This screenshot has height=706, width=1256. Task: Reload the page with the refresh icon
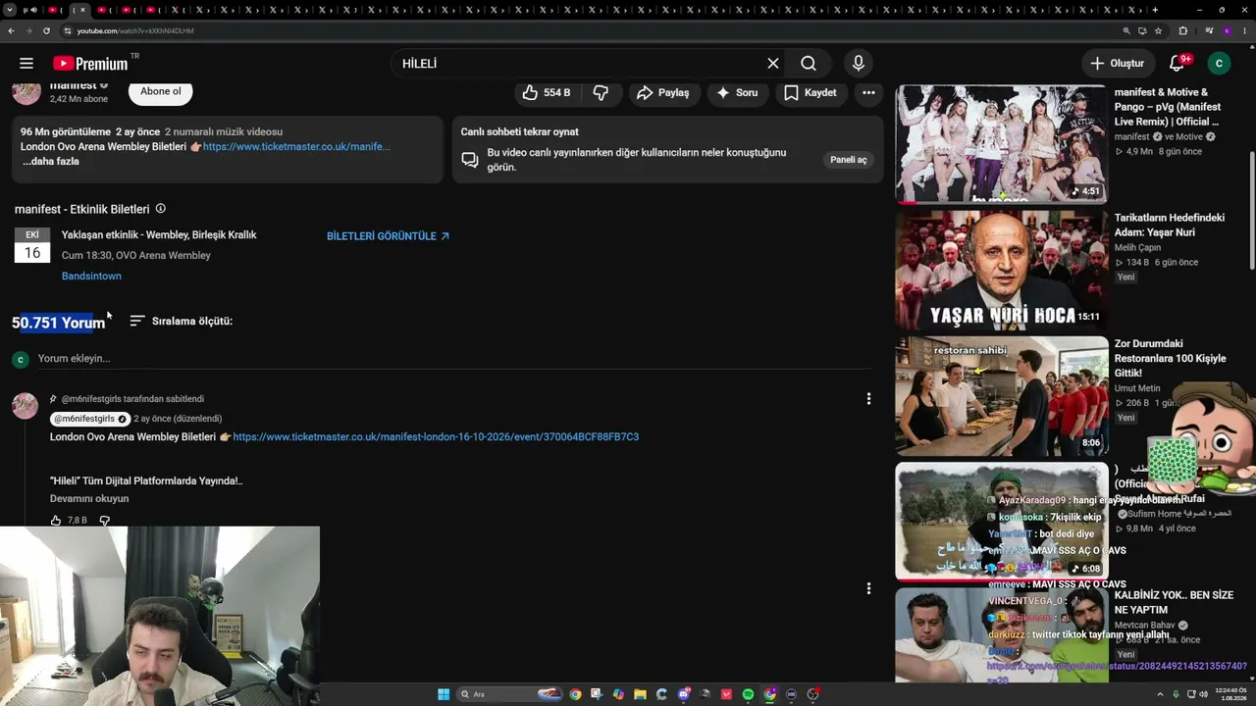pos(46,30)
